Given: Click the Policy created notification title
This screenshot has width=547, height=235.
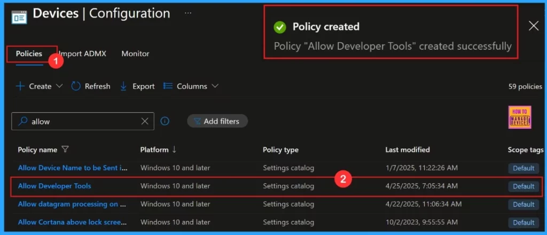Looking at the screenshot, I should pyautogui.click(x=326, y=27).
